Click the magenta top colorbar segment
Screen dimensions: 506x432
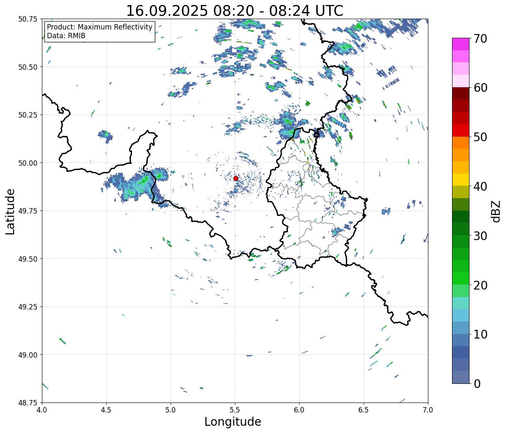pyautogui.click(x=461, y=44)
